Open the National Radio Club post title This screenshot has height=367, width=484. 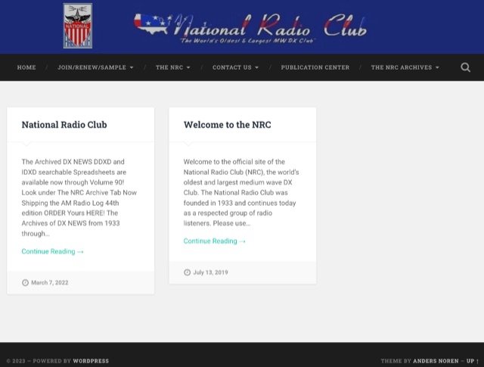(x=64, y=125)
